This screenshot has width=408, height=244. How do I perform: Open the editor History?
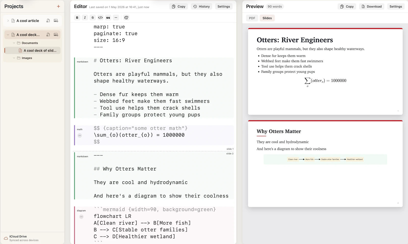[x=201, y=7]
